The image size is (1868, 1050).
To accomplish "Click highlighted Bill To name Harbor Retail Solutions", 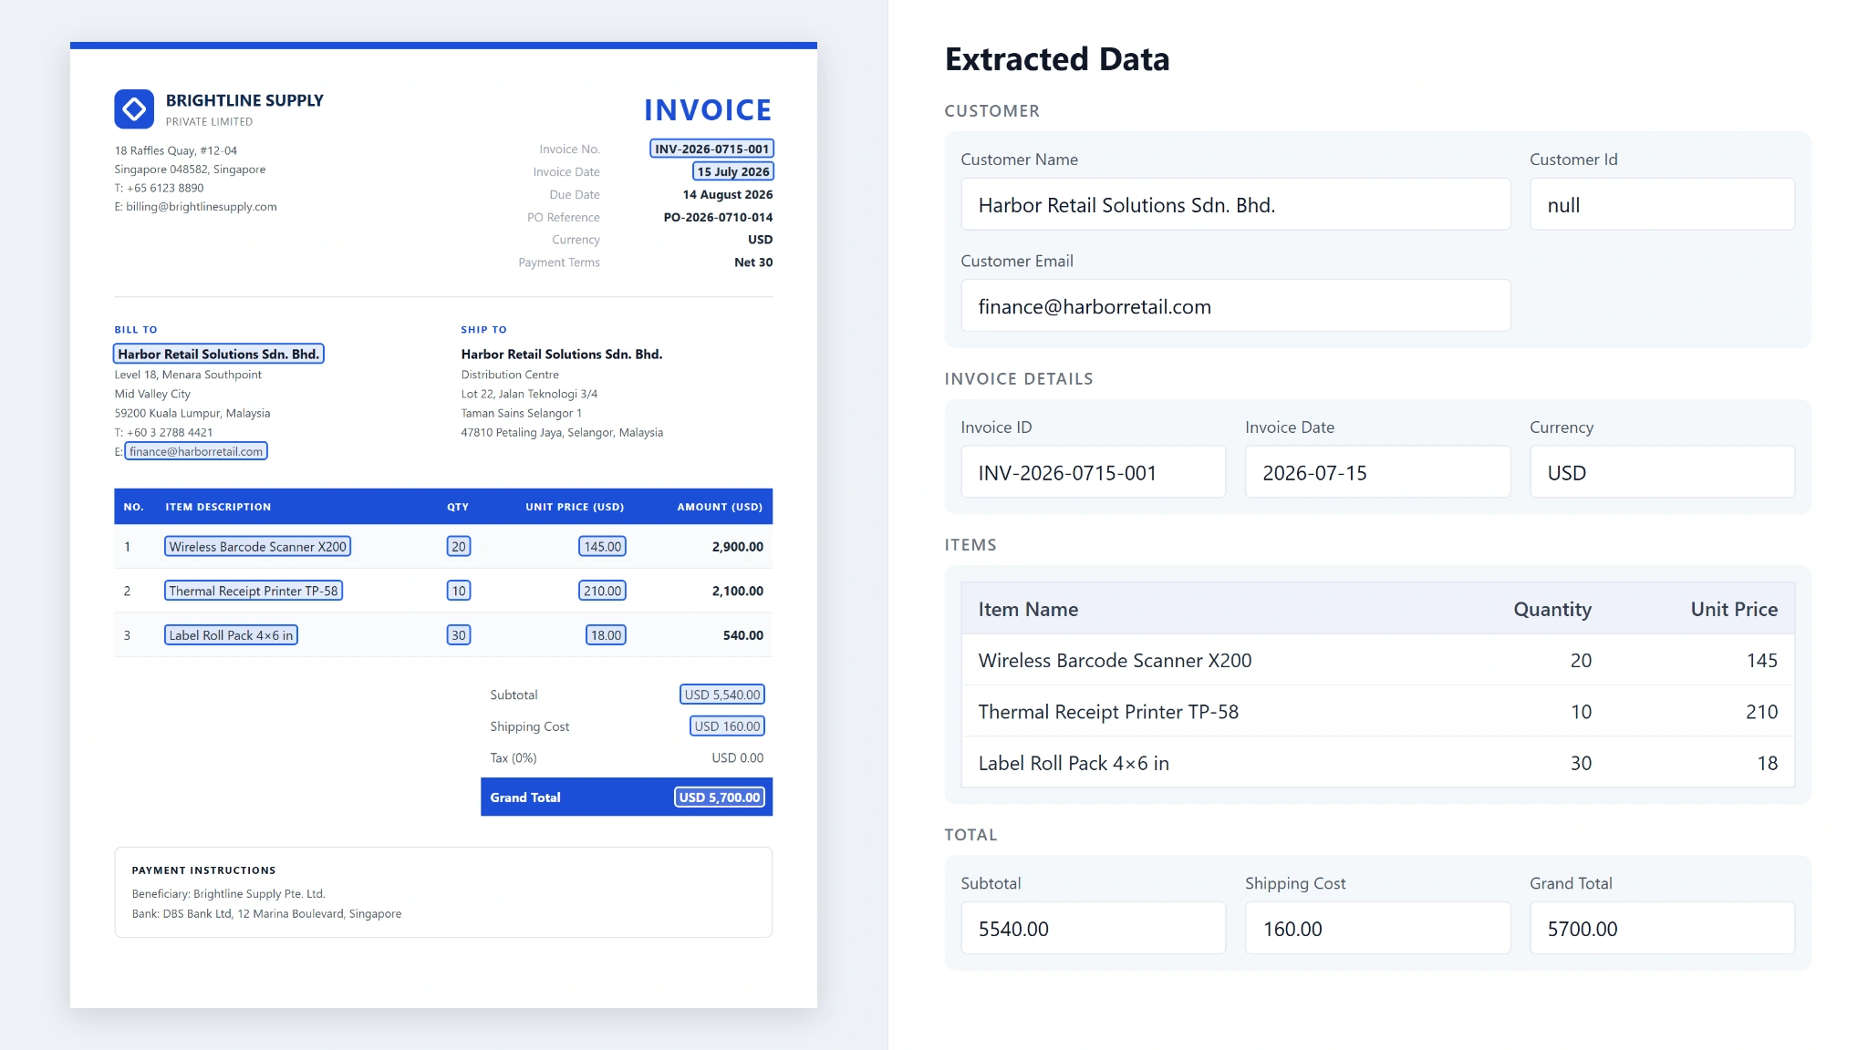I will point(218,354).
